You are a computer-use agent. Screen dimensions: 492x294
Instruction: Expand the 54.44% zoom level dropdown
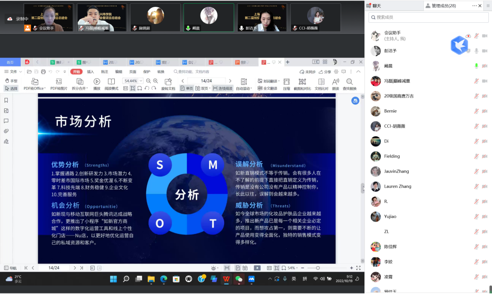click(x=141, y=81)
